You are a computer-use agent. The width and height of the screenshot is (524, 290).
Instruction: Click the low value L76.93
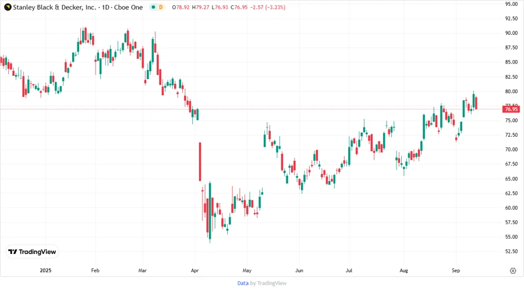220,7
